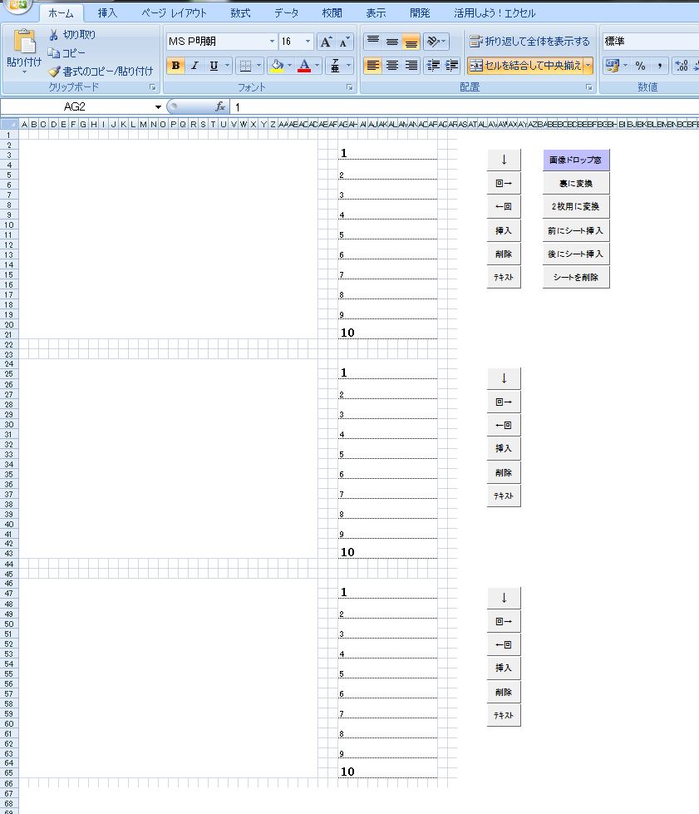Expand the Name Box dropdown arrow
Screen dimensions: 699x814
(x=158, y=107)
